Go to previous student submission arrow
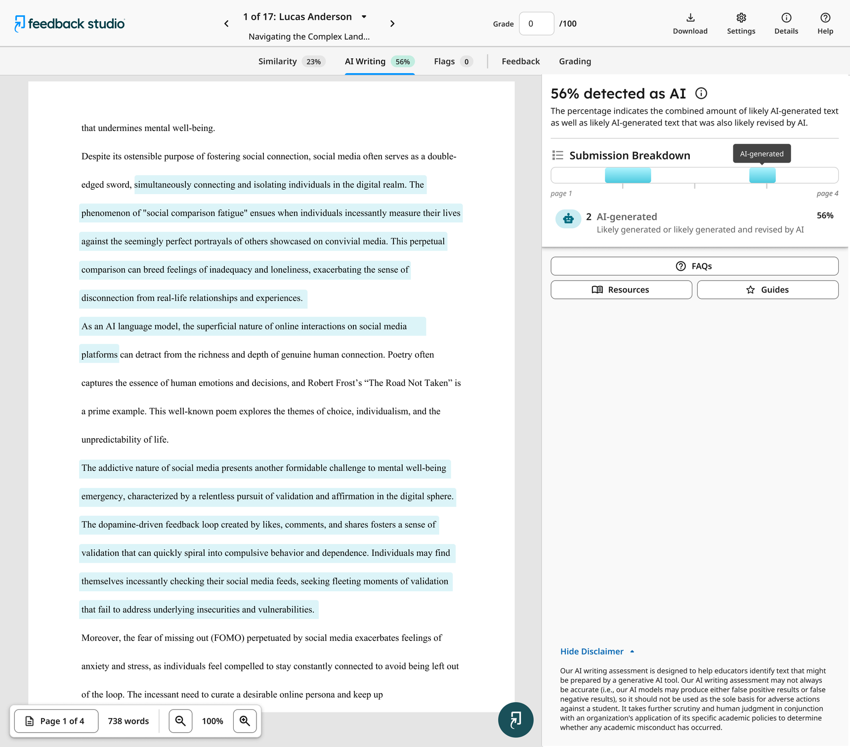 tap(226, 23)
